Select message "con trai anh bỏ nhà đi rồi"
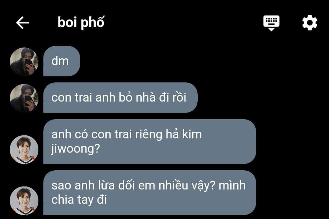Image resolution: width=329 pixels, height=219 pixels. [120, 98]
